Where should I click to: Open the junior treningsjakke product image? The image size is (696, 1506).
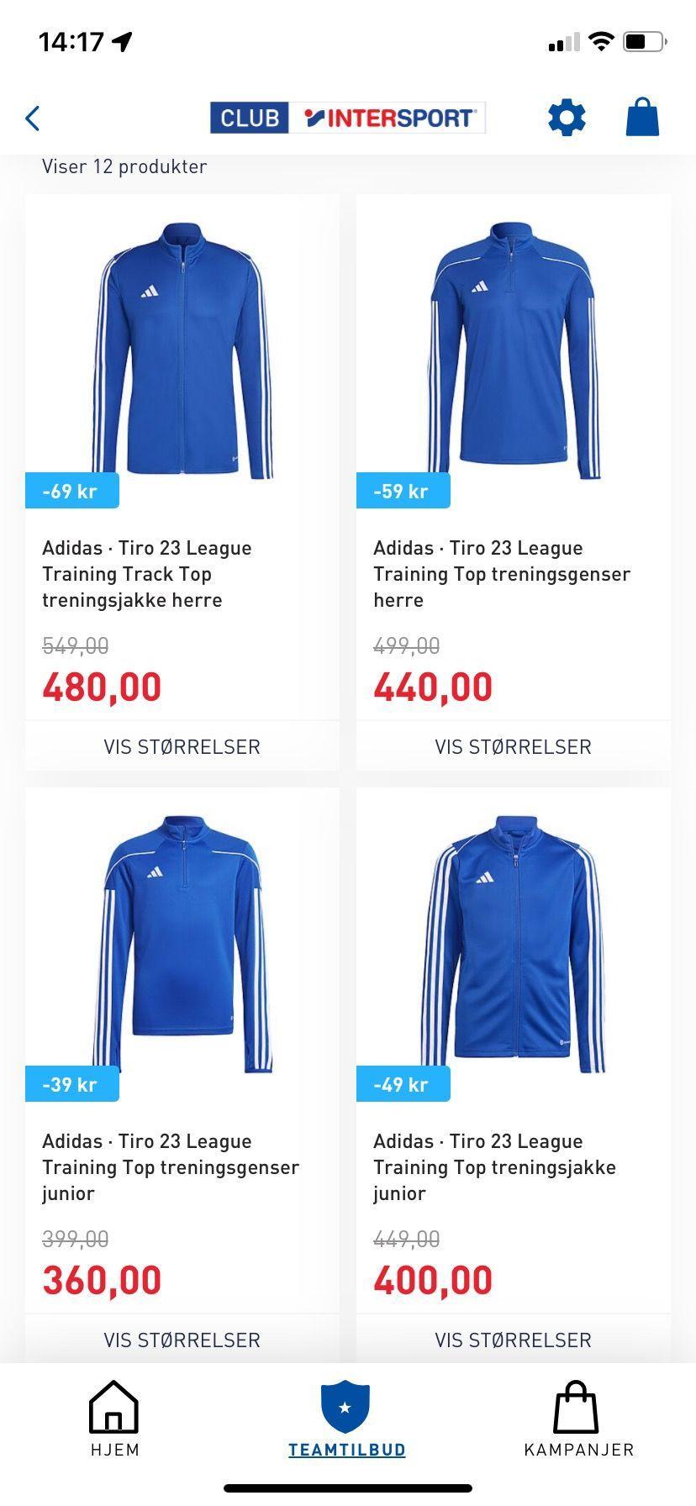[x=514, y=943]
